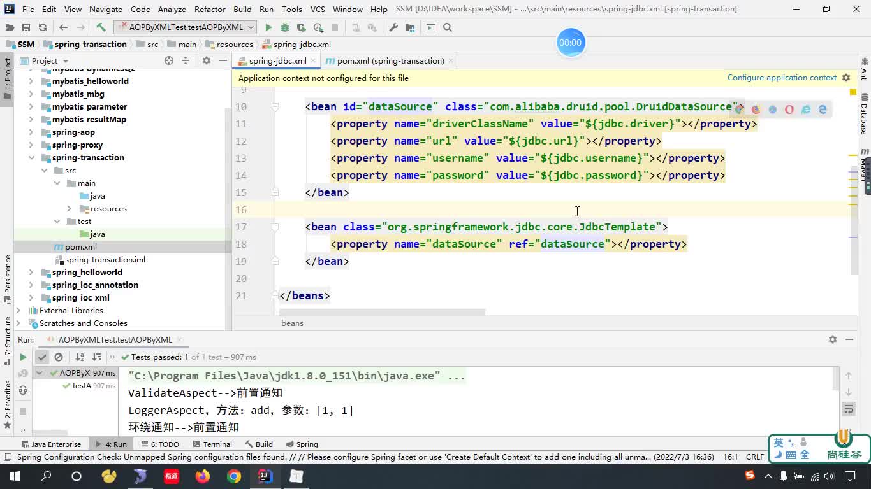Open Chrome from Windows taskbar
The image size is (871, 489).
(234, 476)
